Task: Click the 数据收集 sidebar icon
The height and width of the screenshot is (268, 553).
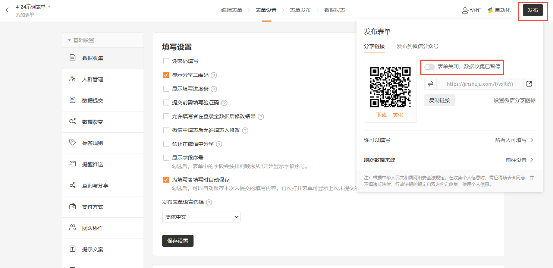Action: tap(73, 58)
